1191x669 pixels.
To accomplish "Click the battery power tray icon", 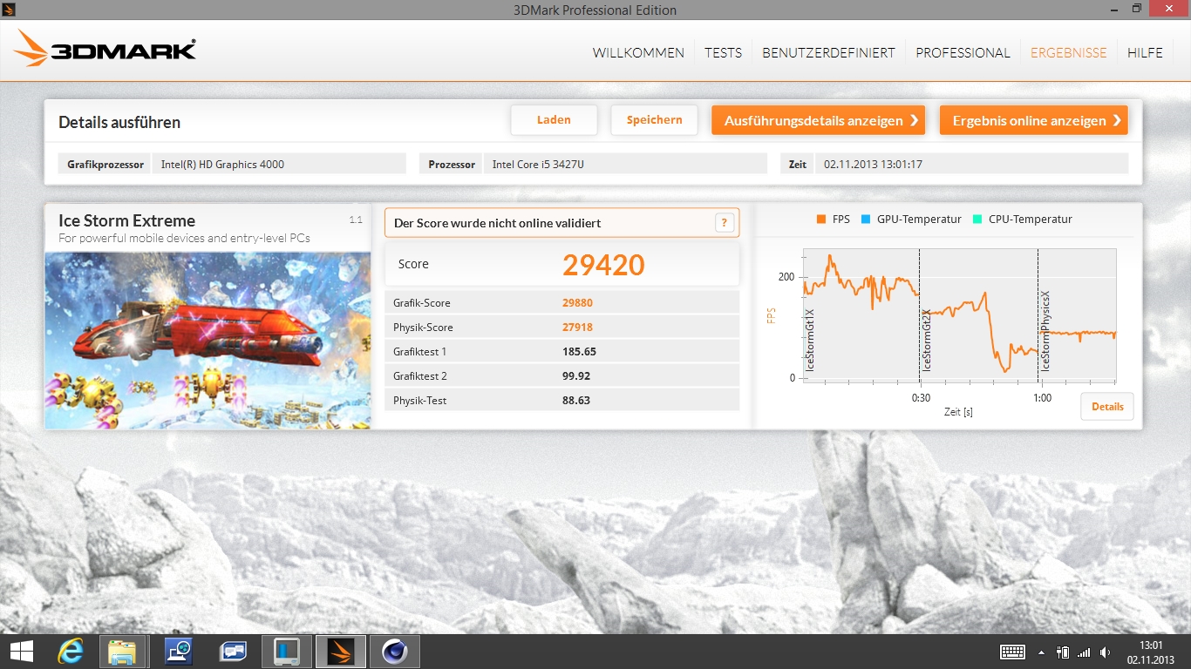I will (x=1063, y=652).
